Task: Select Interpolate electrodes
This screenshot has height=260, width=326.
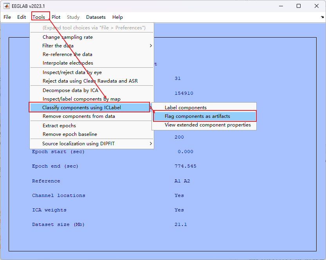Action: (92, 63)
